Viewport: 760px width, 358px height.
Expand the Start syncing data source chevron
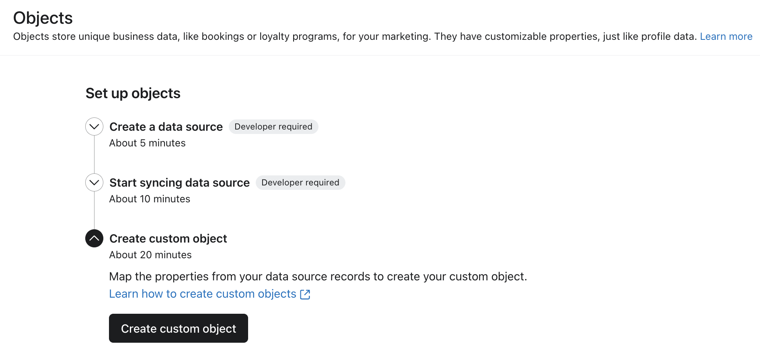click(94, 183)
